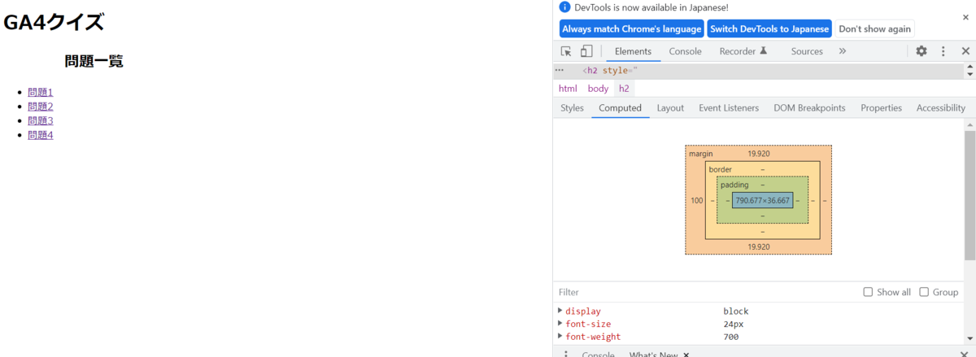The width and height of the screenshot is (976, 357).
Task: Close the DevTools panel
Action: tap(965, 51)
